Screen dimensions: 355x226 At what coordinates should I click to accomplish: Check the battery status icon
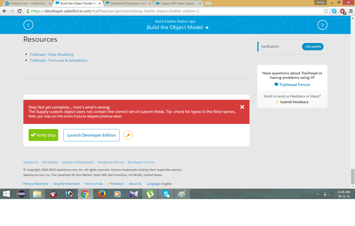point(325,194)
